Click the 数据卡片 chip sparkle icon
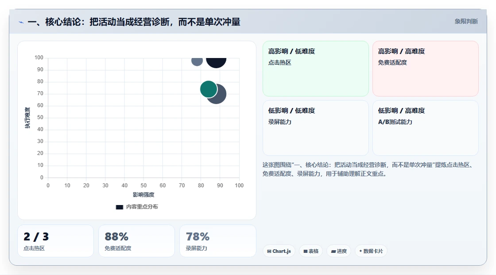The height and width of the screenshot is (275, 496). 360,251
